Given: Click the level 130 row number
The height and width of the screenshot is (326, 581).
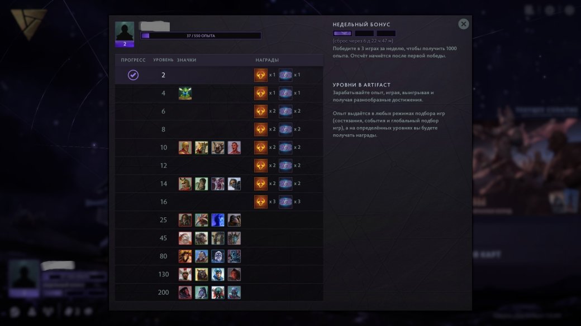Looking at the screenshot, I should pyautogui.click(x=163, y=274).
